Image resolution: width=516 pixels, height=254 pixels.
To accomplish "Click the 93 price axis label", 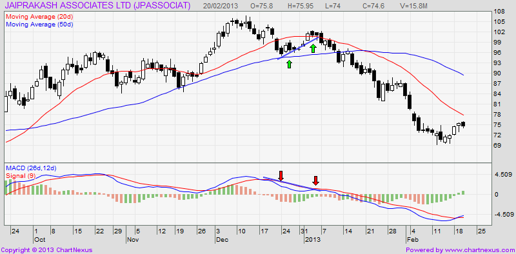I will [x=498, y=63].
